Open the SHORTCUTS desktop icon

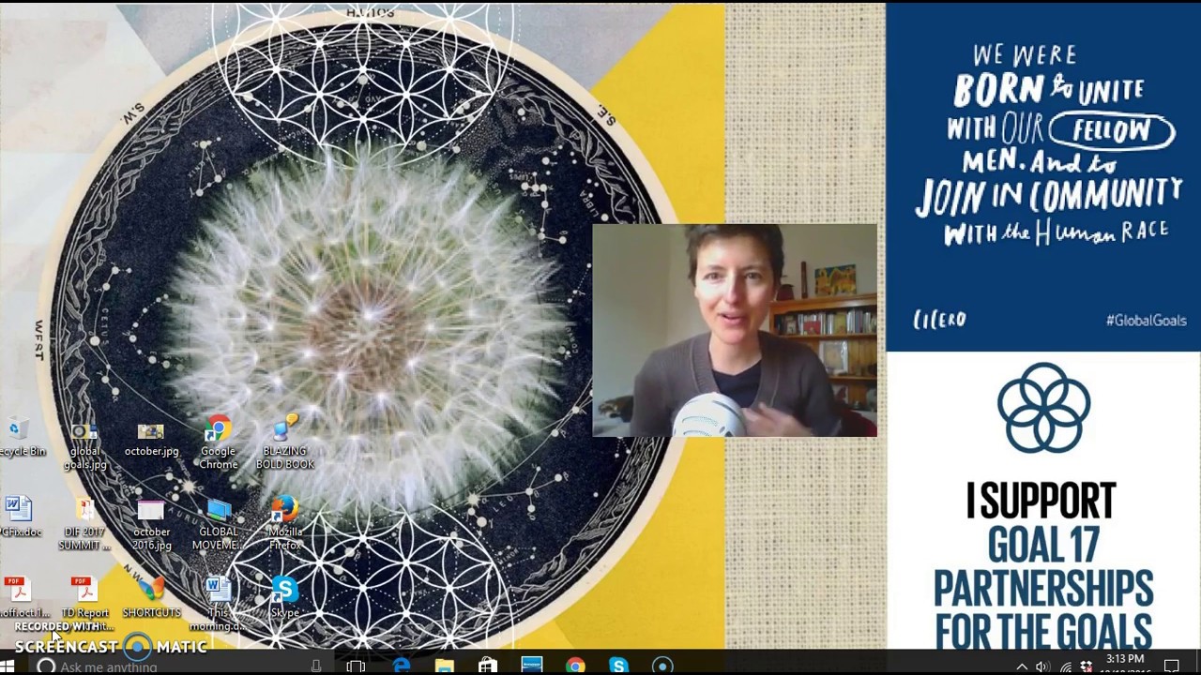pyautogui.click(x=151, y=598)
